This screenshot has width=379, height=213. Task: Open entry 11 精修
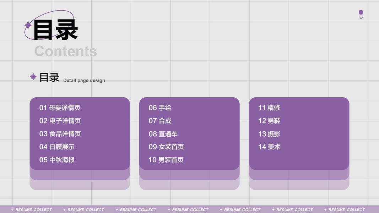tap(269, 108)
